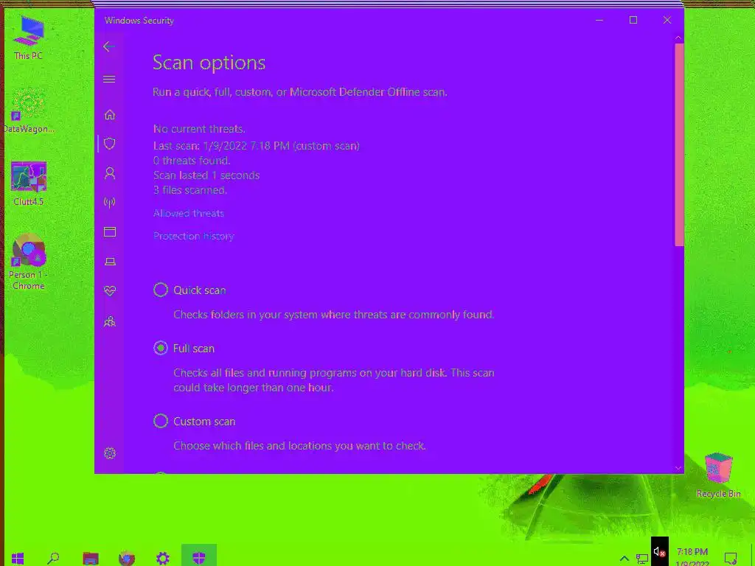Close the Windows Security window
Screen dimensions: 755x566
pyautogui.click(x=667, y=20)
